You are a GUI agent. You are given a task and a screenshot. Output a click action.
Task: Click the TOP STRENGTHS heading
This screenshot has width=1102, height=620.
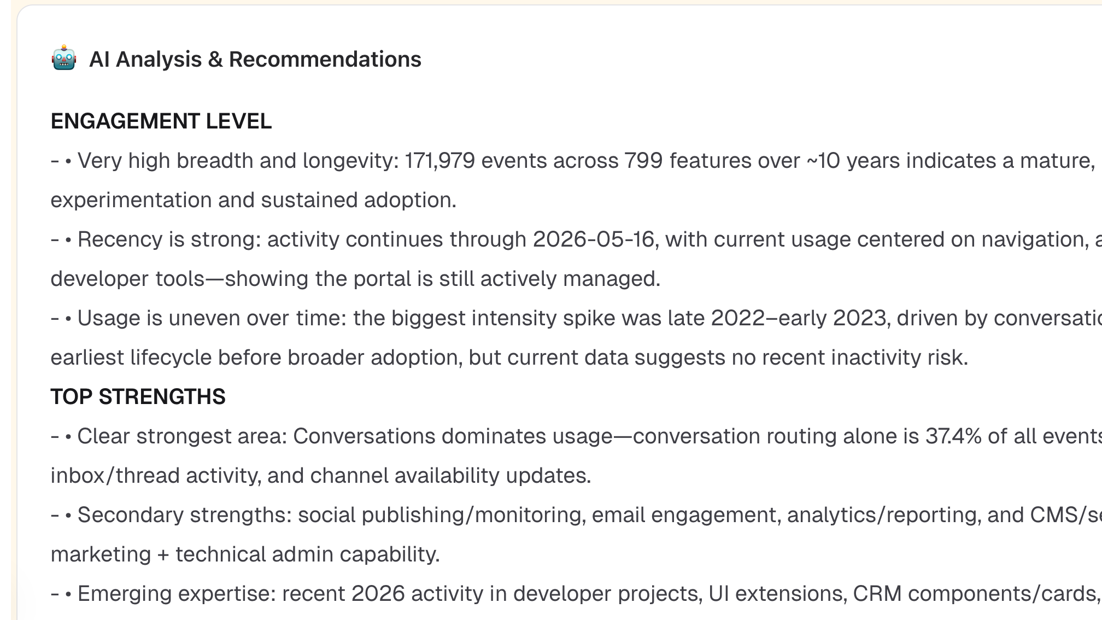coord(138,396)
